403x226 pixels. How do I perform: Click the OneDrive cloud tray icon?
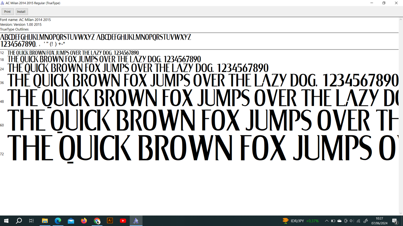339,221
